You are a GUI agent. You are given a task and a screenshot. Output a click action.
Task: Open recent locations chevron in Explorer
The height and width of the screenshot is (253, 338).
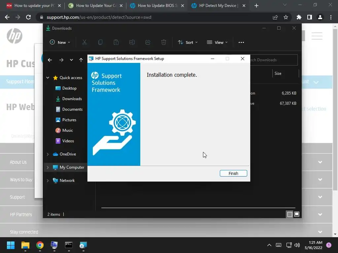(71, 60)
